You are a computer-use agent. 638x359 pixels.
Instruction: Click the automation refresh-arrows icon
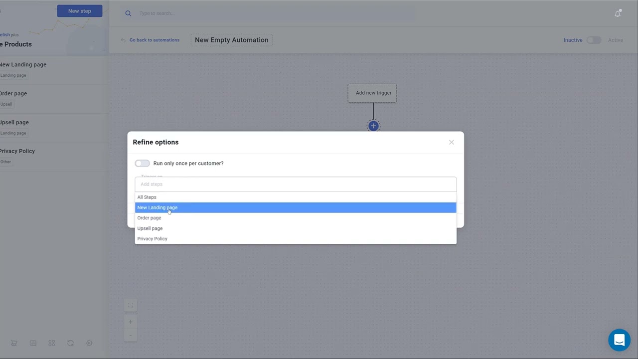tap(70, 343)
